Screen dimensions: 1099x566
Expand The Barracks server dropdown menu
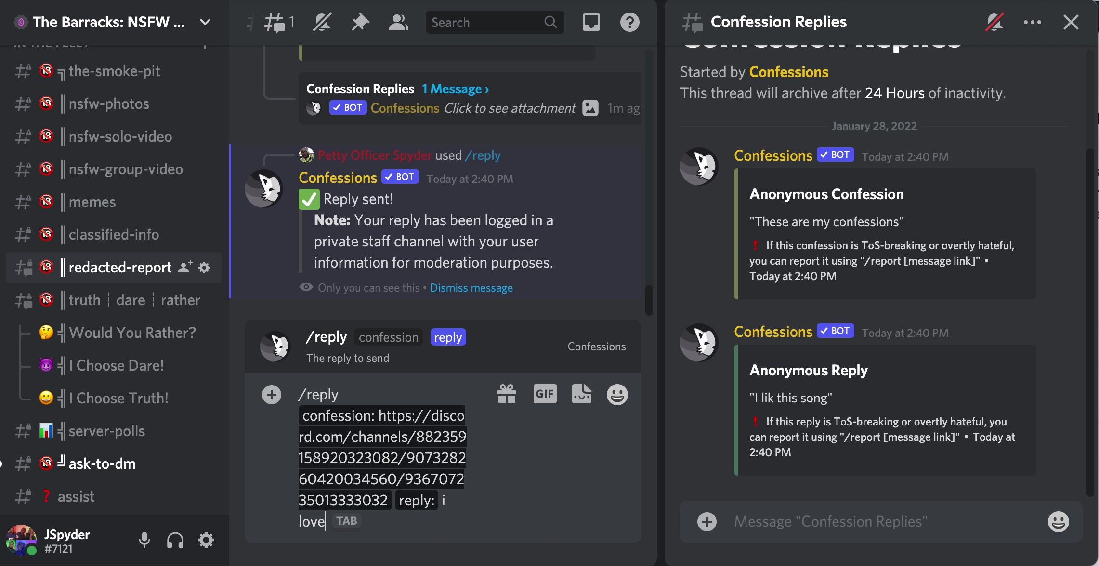point(205,22)
